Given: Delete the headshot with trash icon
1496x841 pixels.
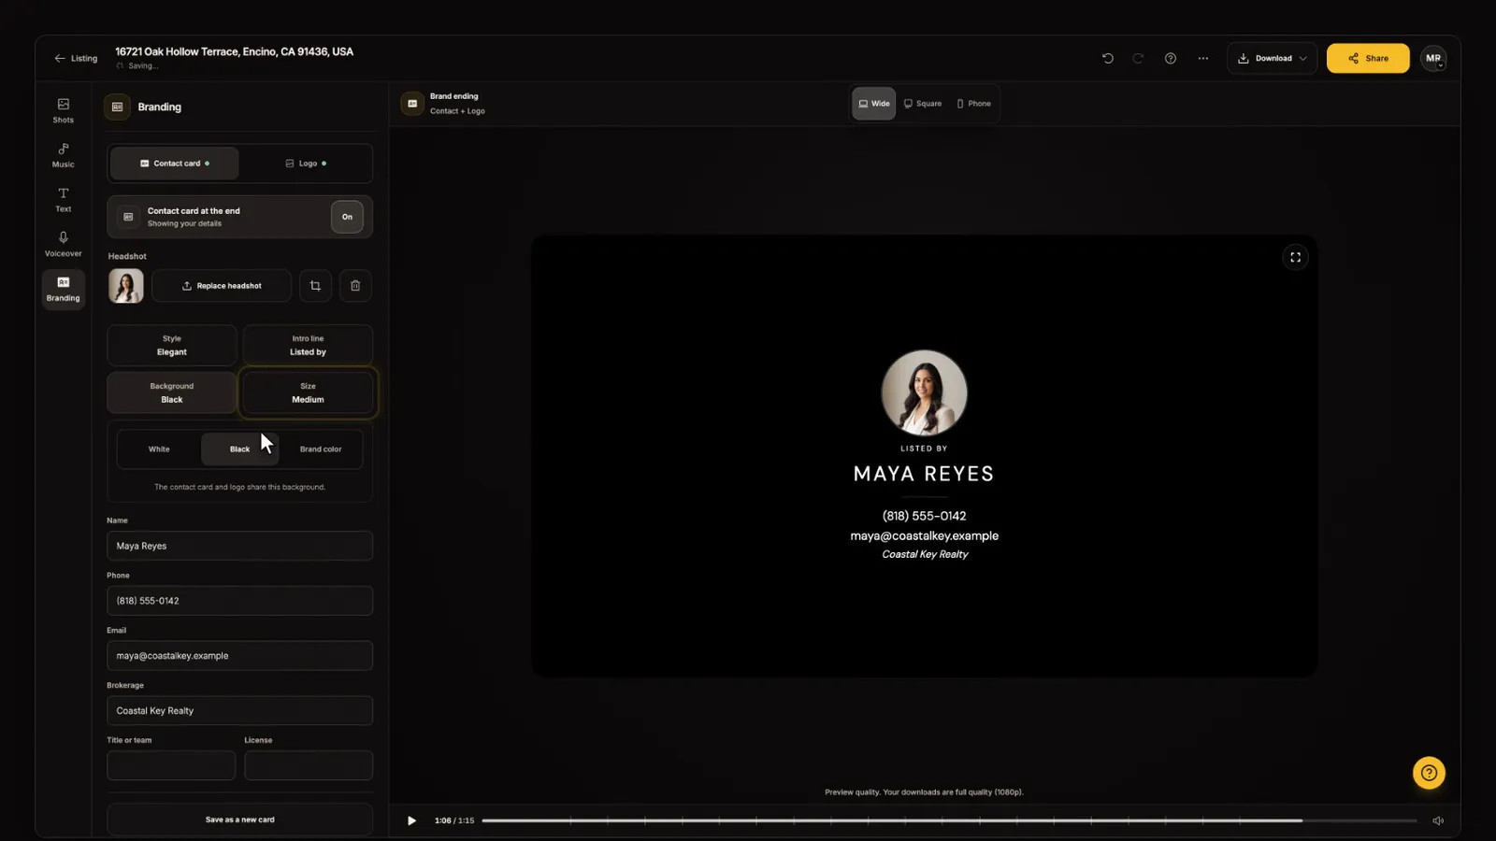Looking at the screenshot, I should click(x=355, y=286).
